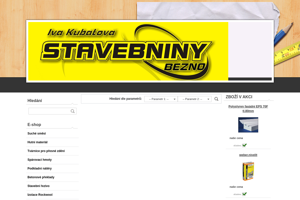300x200 pixels.
Task: Select Tvárnice pro přesné zdění category
Action: click(x=46, y=151)
